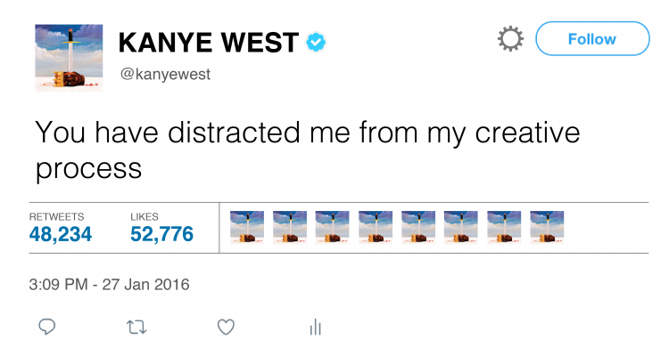This screenshot has height=356, width=669.
Task: Click the RETWEETS label
Action: pyautogui.click(x=56, y=216)
